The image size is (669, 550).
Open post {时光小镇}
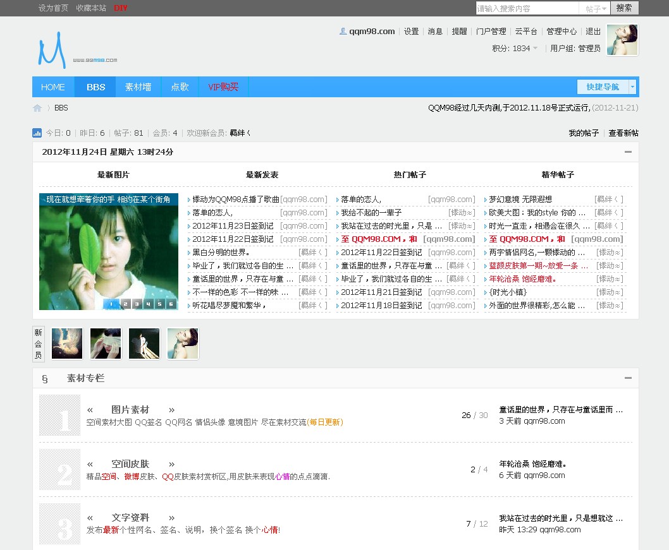pos(508,292)
